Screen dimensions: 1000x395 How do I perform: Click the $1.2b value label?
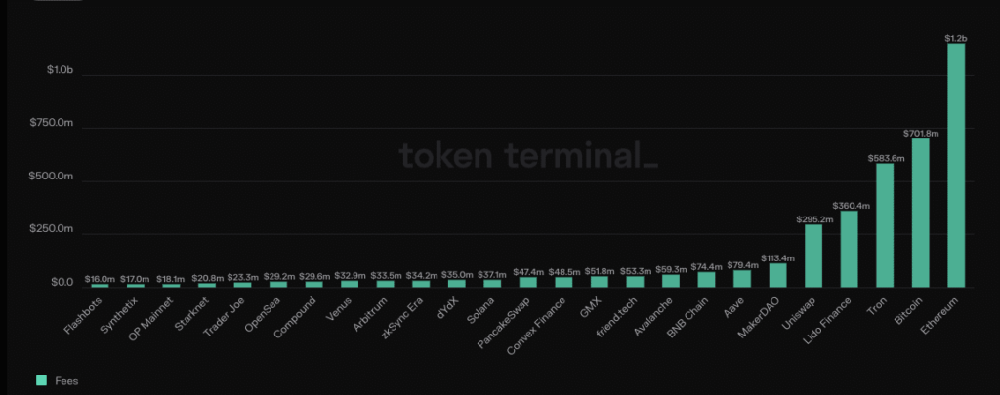coord(956,38)
